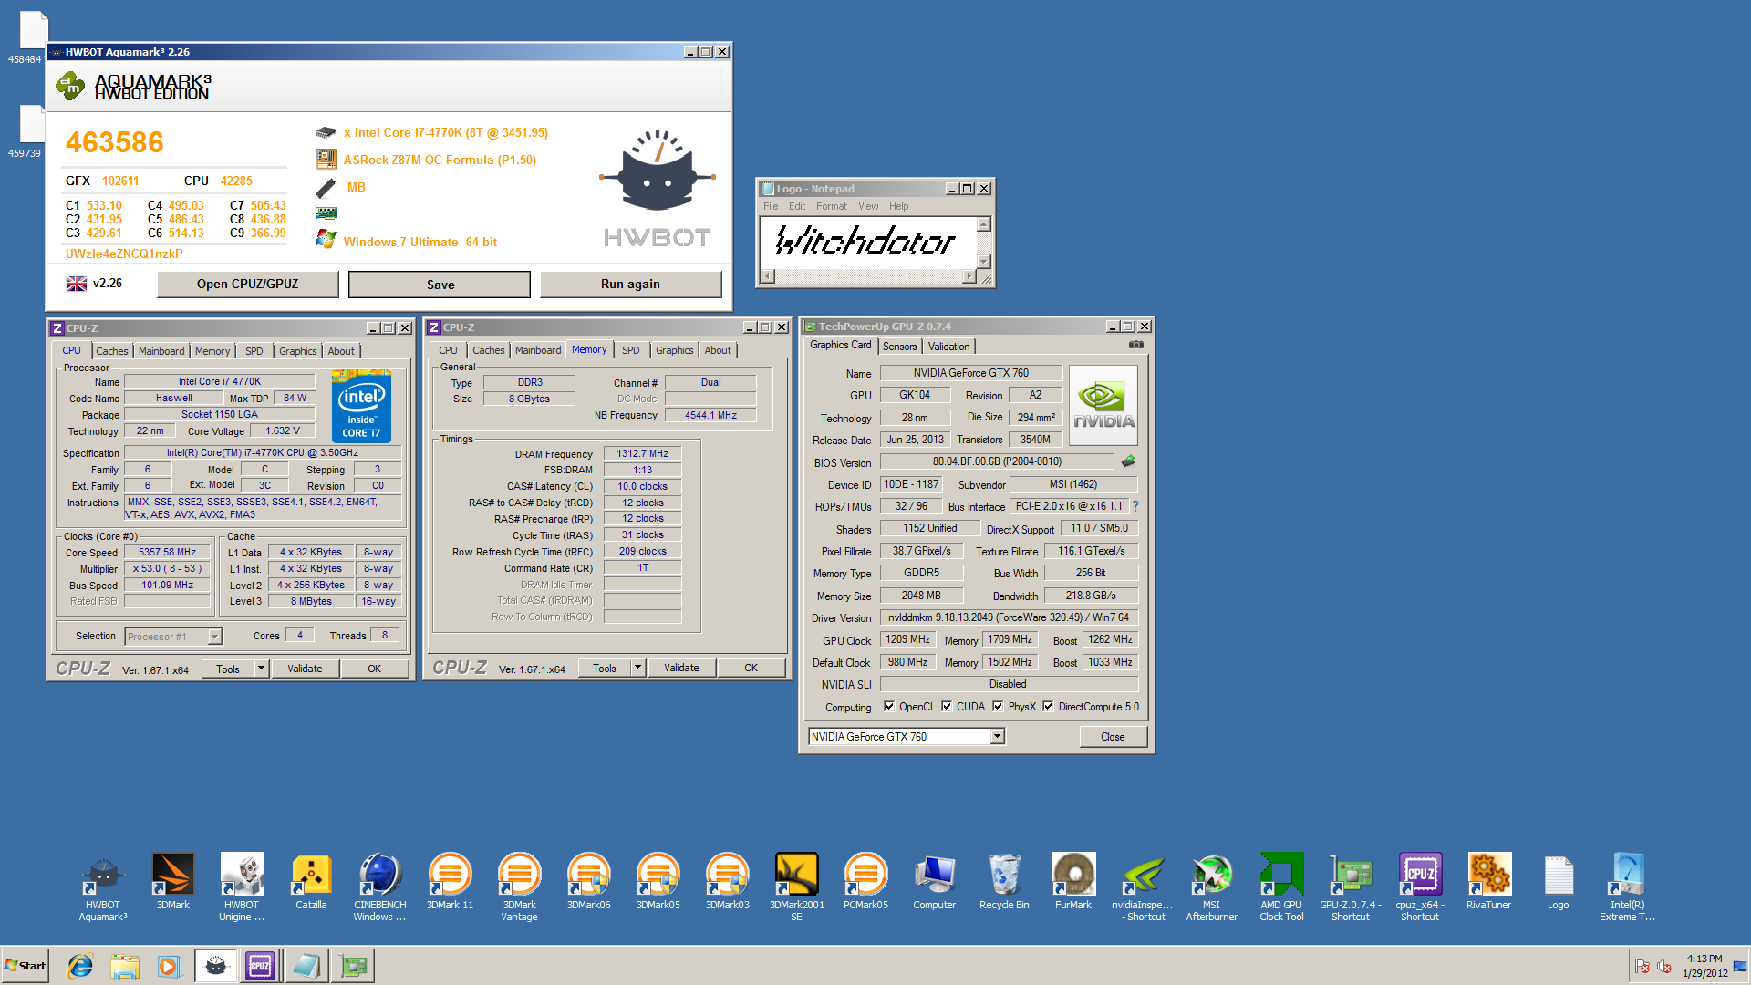Viewport: 1751px width, 985px height.
Task: Close the GPU-Z window with Close button
Action: 1113,737
